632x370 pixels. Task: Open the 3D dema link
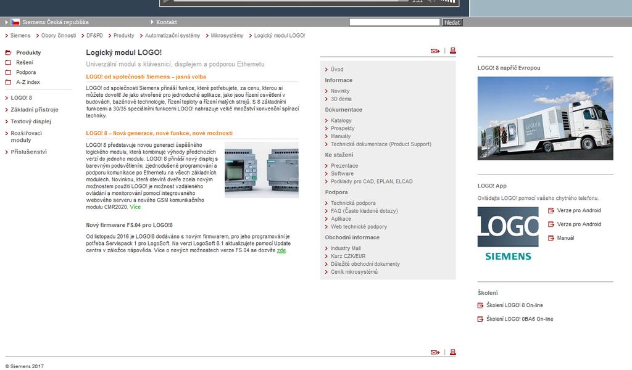click(341, 99)
